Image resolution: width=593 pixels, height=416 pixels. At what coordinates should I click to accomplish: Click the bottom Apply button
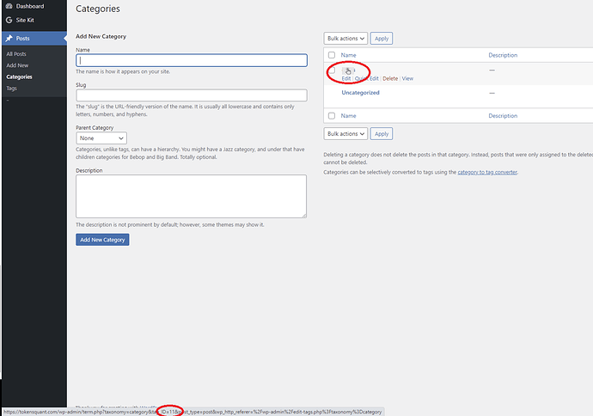(382, 133)
